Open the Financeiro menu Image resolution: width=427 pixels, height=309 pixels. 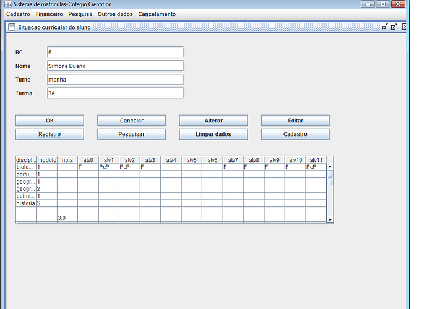point(50,14)
